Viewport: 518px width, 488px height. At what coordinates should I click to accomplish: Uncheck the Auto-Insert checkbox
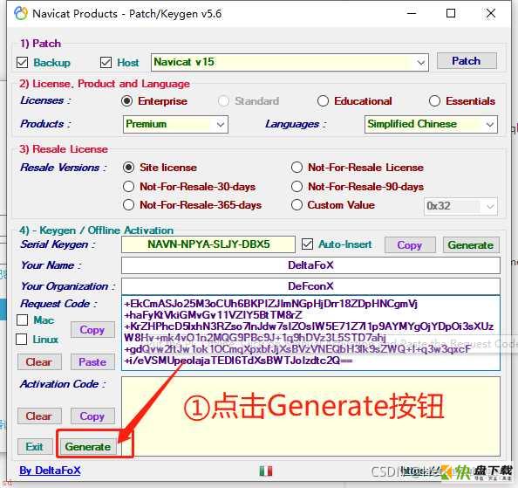(307, 244)
